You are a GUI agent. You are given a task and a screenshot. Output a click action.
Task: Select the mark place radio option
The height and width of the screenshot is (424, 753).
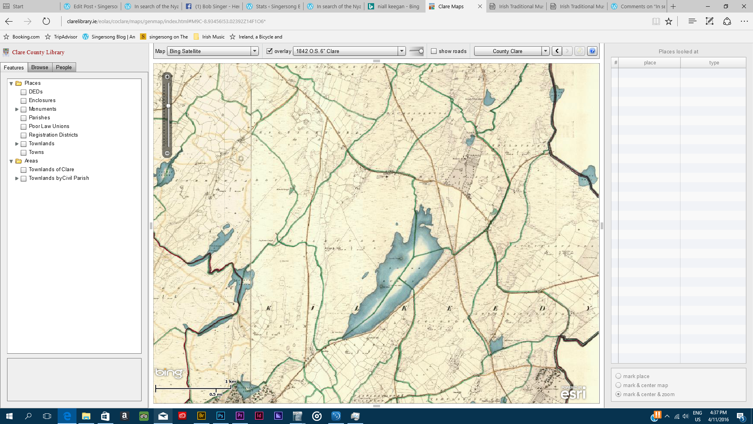coord(618,376)
